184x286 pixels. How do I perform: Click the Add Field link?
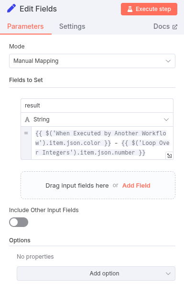(136, 186)
